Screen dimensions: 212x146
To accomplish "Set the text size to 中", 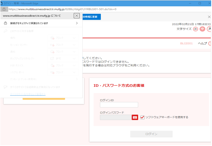I will click(x=203, y=29).
